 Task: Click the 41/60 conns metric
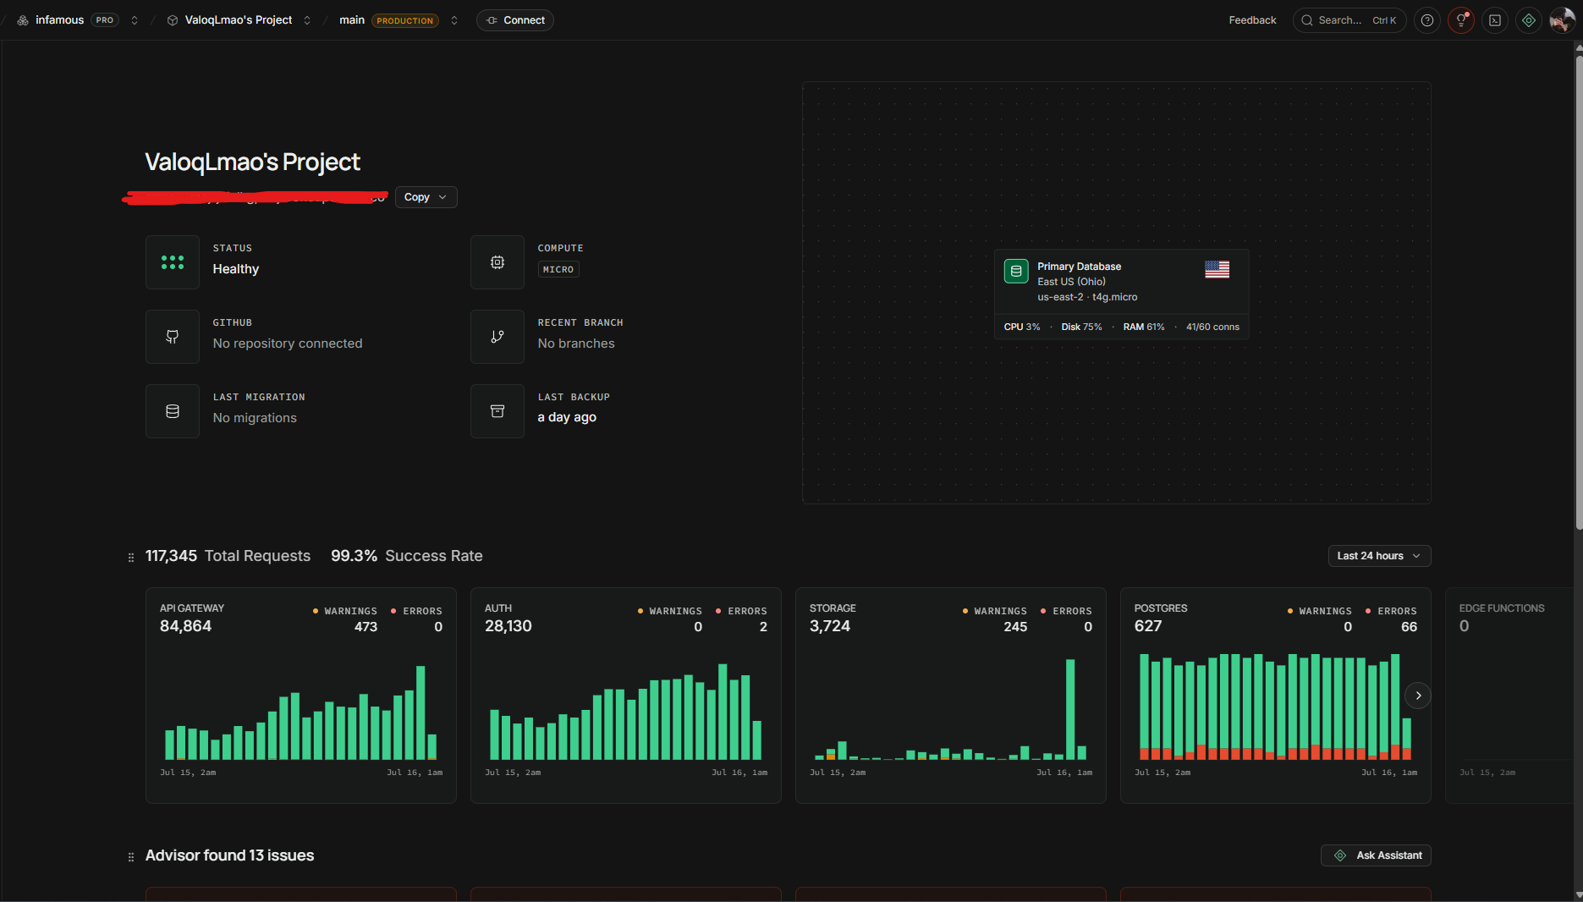(x=1212, y=327)
